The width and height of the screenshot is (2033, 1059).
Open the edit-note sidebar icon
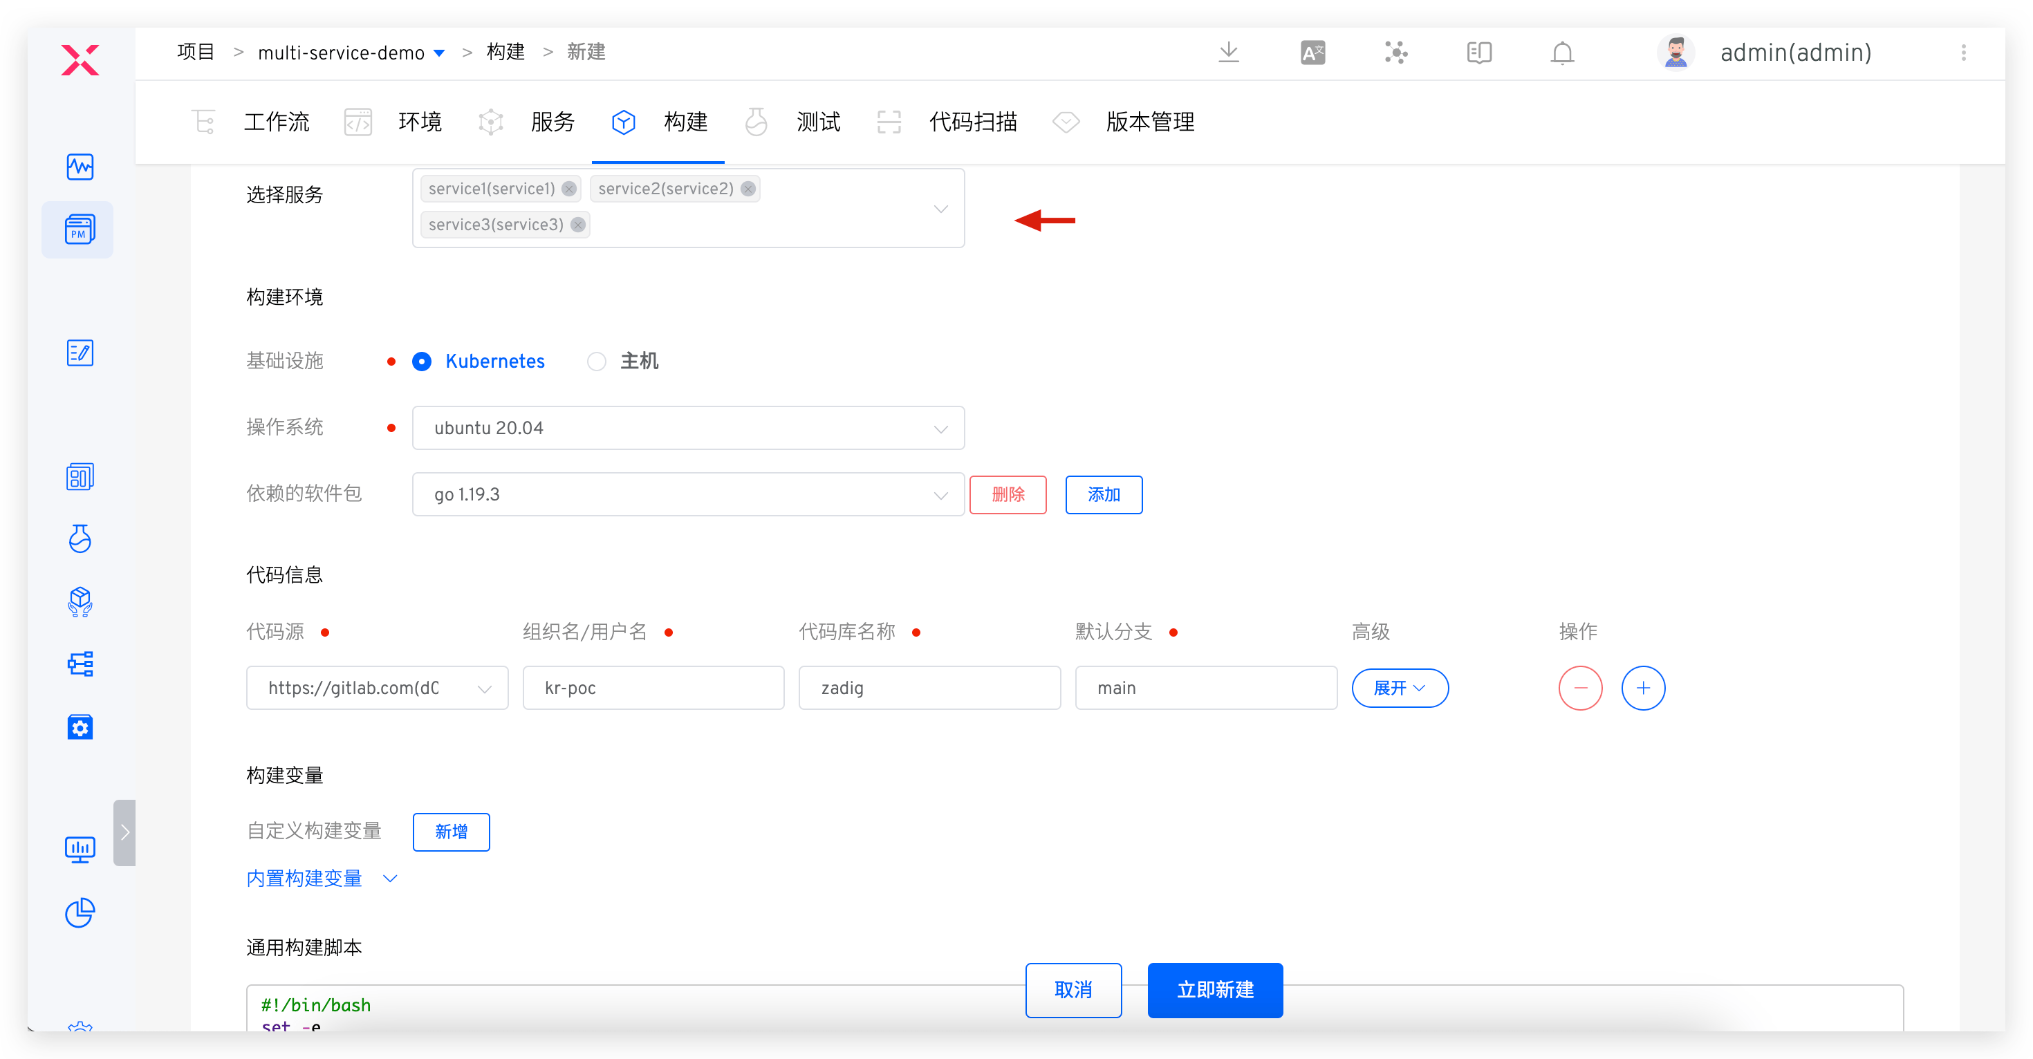click(80, 353)
